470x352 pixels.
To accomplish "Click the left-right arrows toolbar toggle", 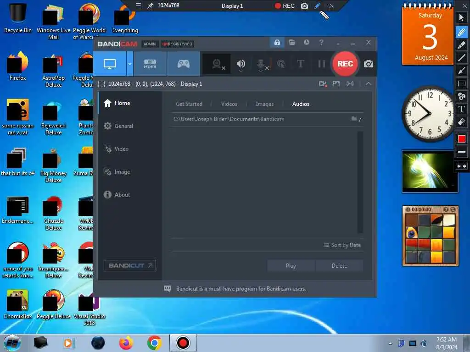I will point(462,166).
